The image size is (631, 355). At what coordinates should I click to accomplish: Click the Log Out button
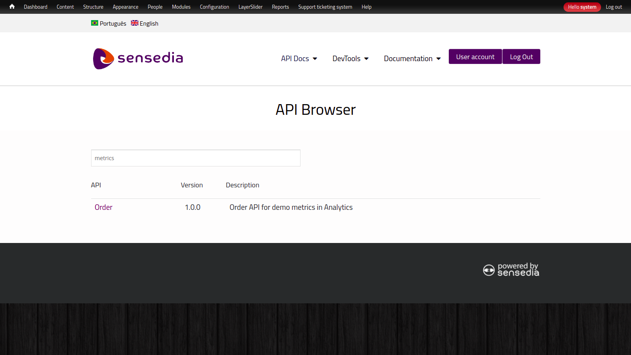coord(521,56)
